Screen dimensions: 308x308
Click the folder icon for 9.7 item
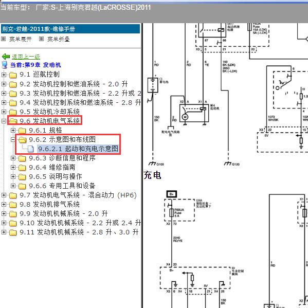(13, 195)
